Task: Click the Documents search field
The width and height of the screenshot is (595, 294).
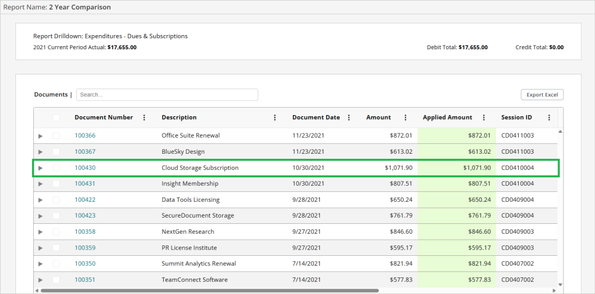Action: point(167,95)
